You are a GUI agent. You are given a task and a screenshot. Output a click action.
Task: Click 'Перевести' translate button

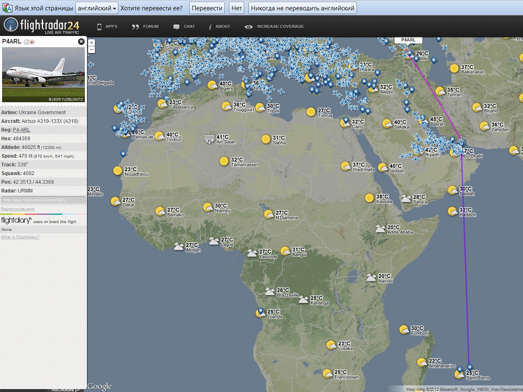207,8
